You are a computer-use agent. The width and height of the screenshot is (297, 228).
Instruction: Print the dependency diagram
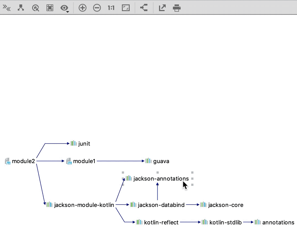pos(177,8)
